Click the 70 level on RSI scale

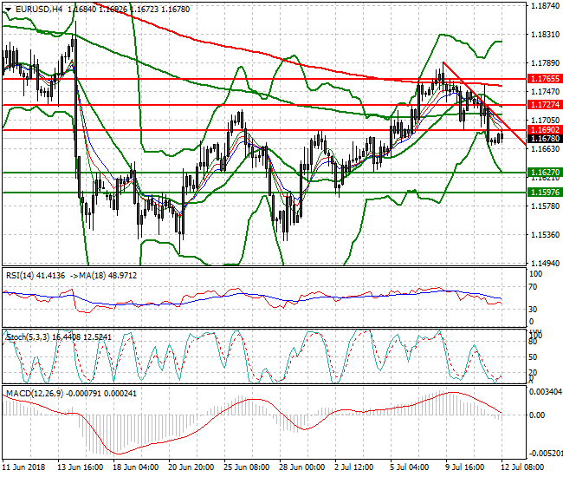point(534,287)
